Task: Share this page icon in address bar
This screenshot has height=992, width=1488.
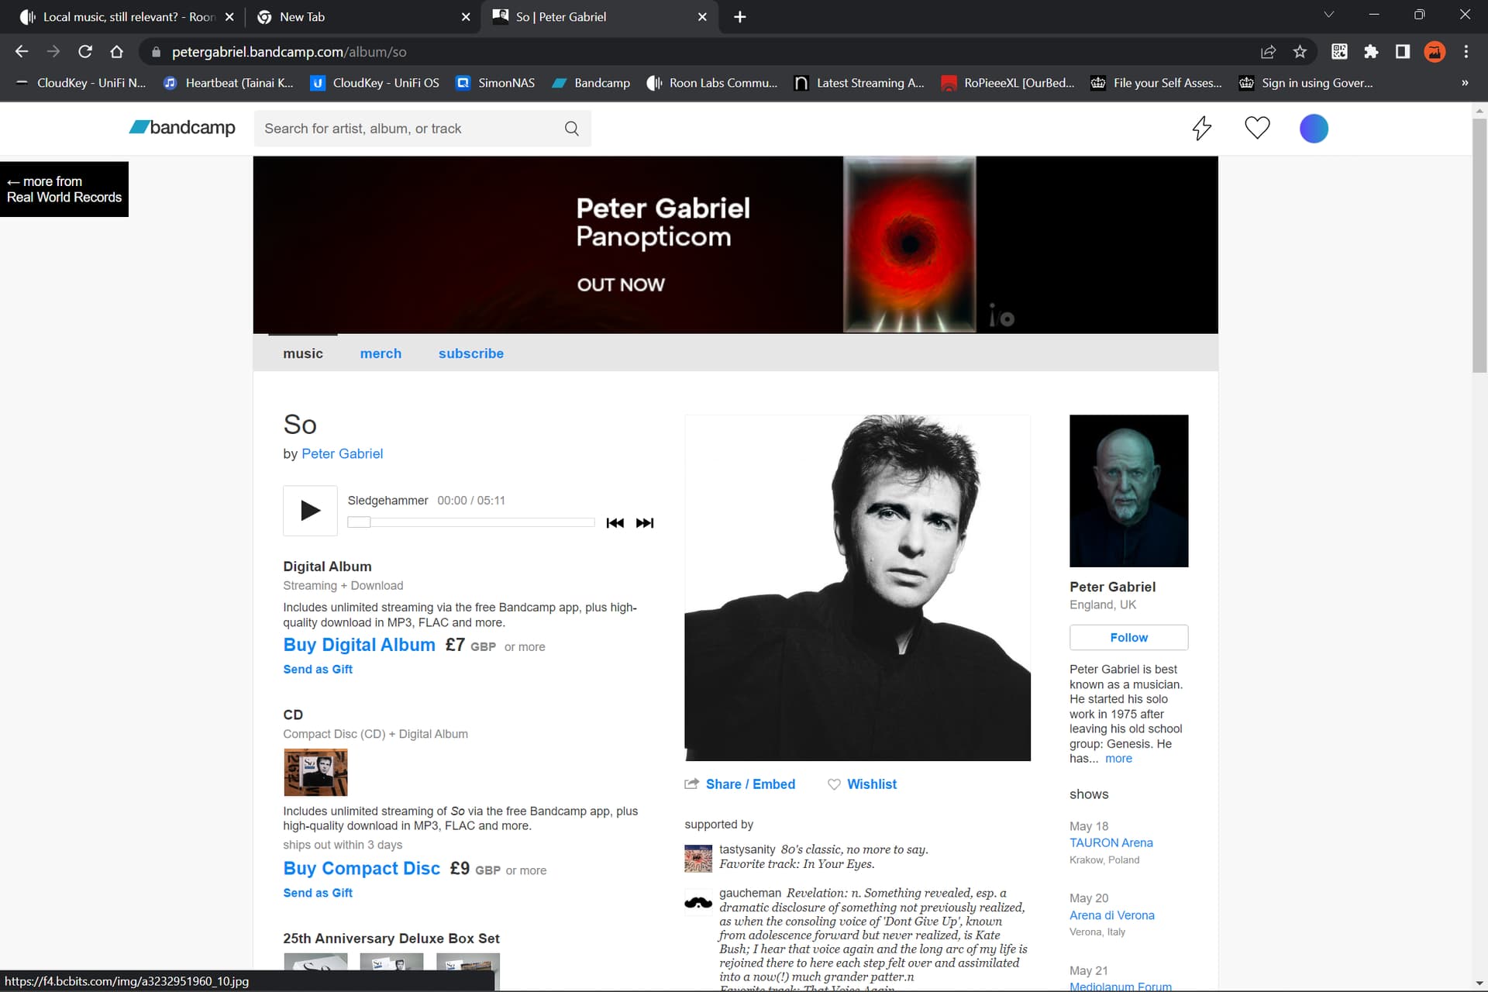Action: [1268, 52]
